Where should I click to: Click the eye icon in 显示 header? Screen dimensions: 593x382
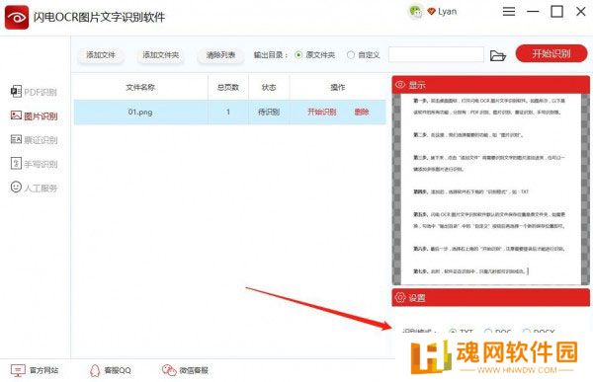click(x=400, y=85)
